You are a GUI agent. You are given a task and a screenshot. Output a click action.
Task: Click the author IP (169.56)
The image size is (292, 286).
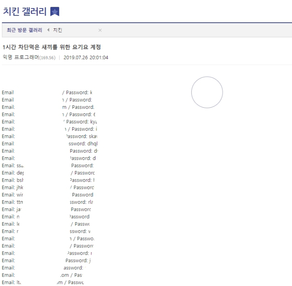47,58
